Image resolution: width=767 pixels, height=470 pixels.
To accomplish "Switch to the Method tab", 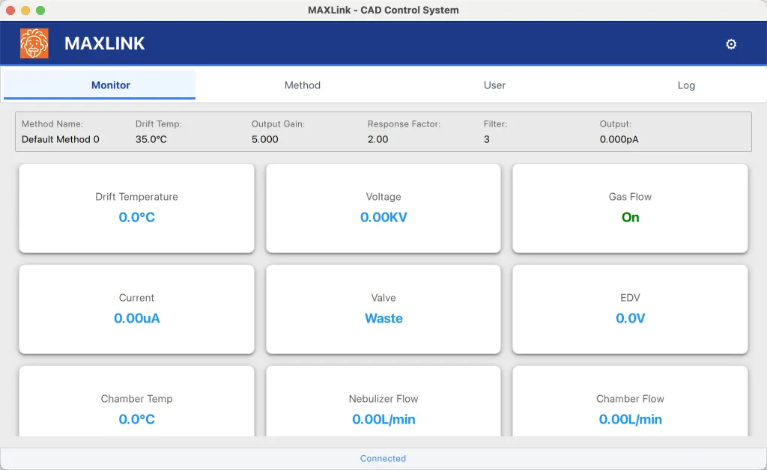I will tap(303, 85).
